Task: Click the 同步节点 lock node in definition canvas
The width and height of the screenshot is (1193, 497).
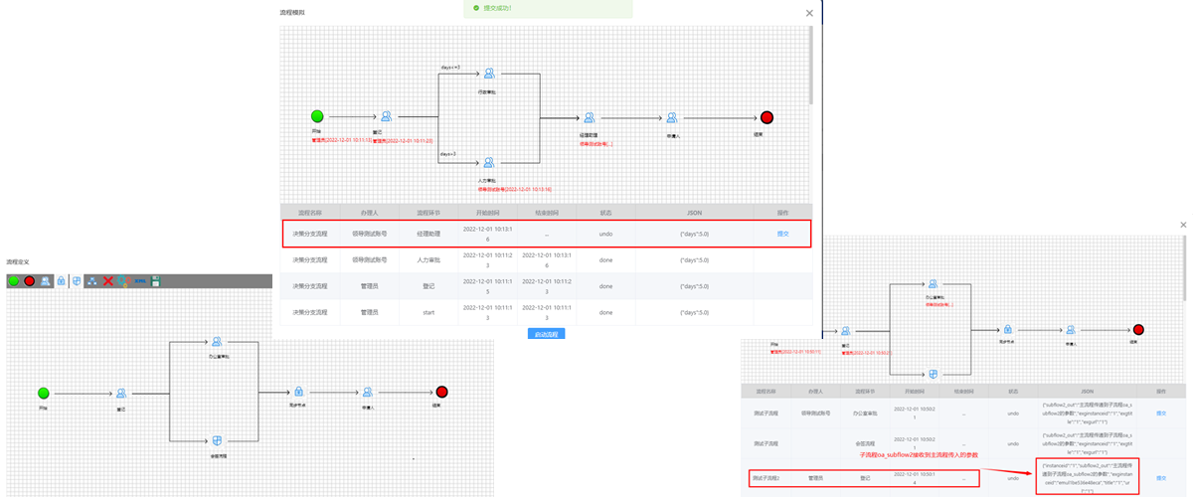Action: (297, 392)
